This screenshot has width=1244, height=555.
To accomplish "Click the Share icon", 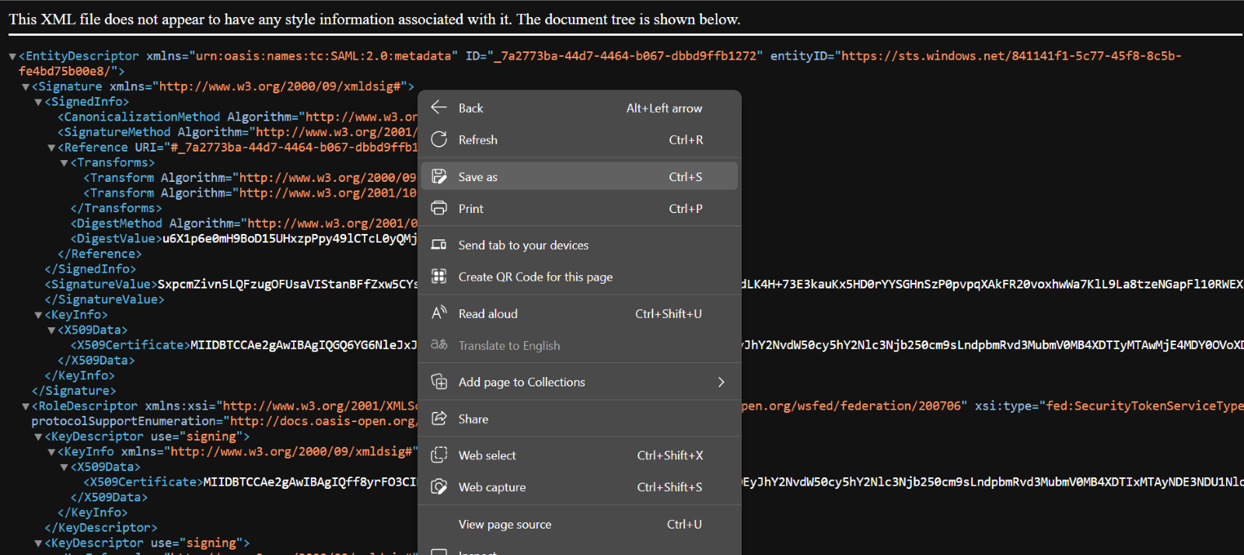I will pos(439,418).
